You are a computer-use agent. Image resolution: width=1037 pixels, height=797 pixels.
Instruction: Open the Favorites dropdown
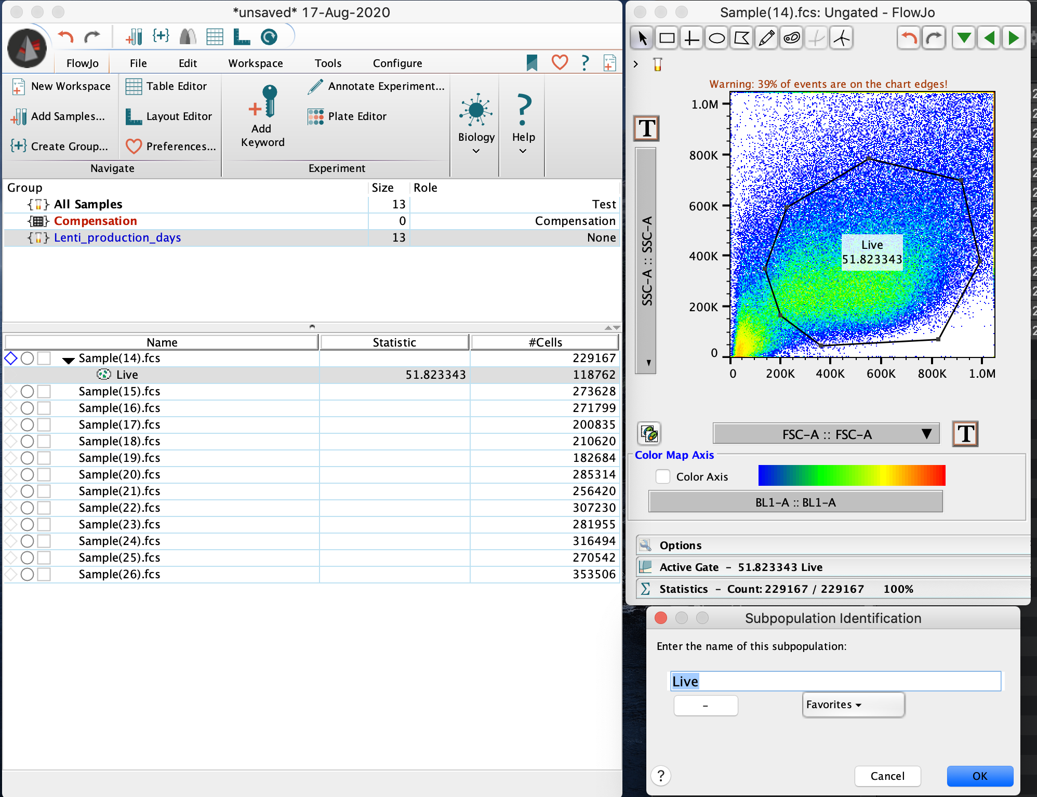pyautogui.click(x=853, y=705)
